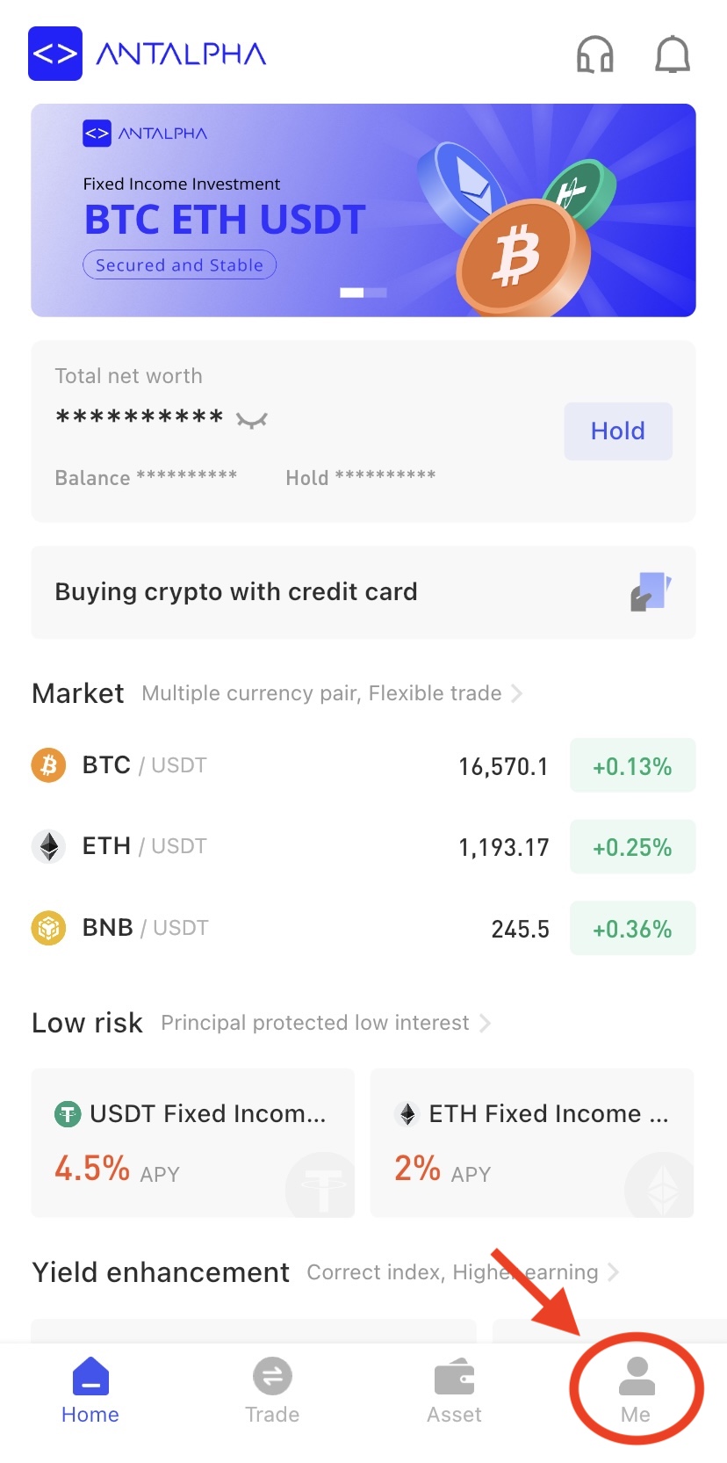Go to the Me tab
Viewport: 727px width, 1463px height.
coord(636,1390)
